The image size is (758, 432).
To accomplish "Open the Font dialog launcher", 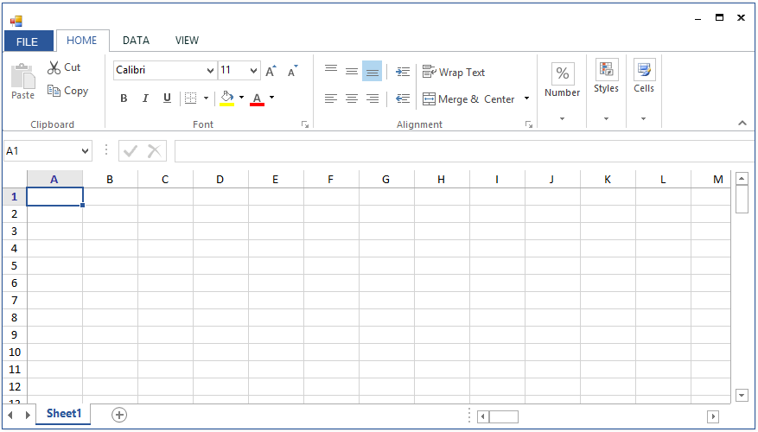I will (x=305, y=124).
